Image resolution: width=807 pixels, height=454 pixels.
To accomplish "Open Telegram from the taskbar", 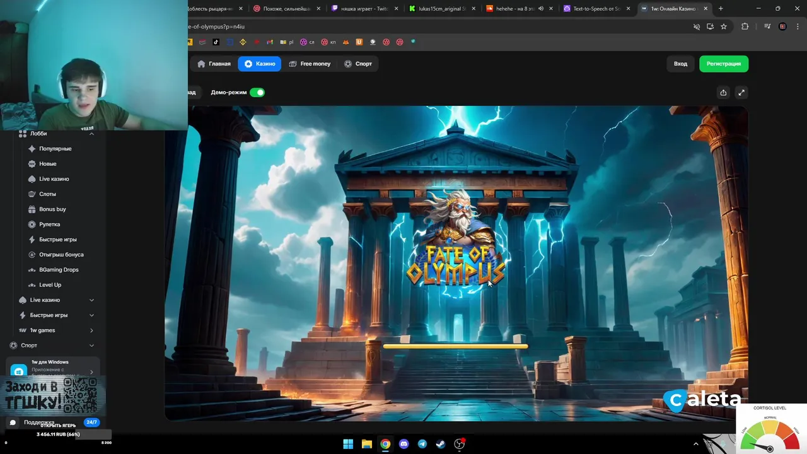I will [422, 444].
